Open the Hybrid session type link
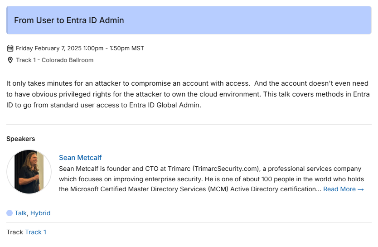The image size is (378, 247). [x=40, y=213]
